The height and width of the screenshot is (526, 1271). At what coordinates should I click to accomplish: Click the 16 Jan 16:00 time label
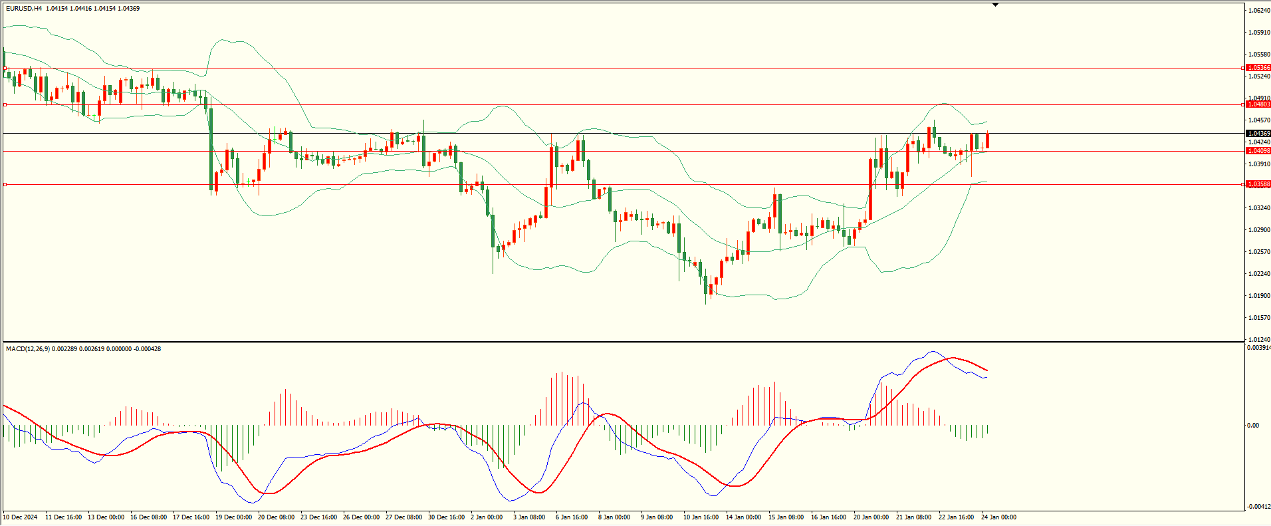828,517
